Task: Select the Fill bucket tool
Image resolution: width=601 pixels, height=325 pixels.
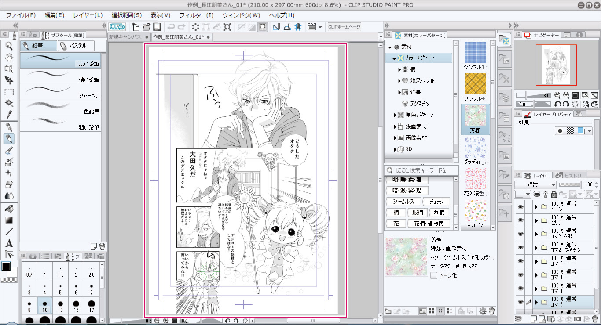Action: tap(9, 208)
